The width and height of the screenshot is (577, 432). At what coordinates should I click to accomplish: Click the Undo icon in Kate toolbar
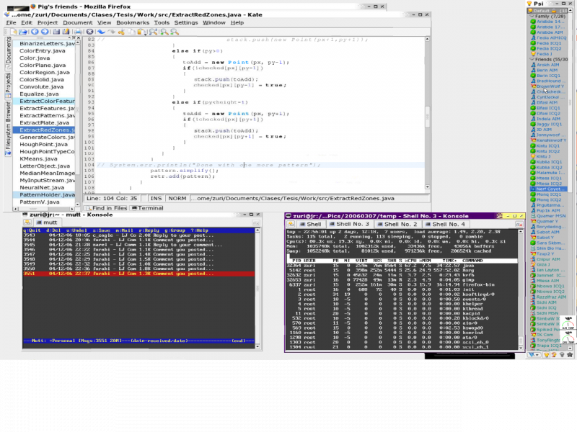100,32
